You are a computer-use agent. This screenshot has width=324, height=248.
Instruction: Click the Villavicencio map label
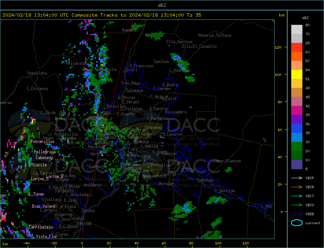coord(80,63)
